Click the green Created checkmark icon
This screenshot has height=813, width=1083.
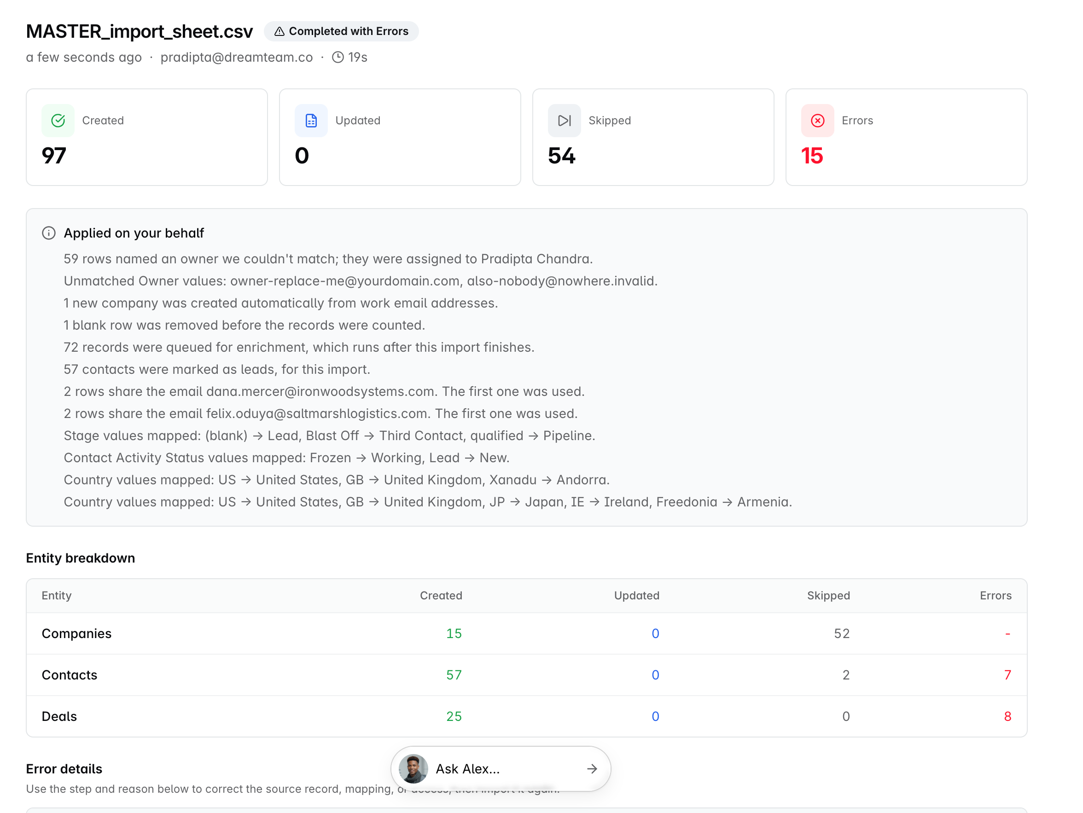(x=58, y=121)
